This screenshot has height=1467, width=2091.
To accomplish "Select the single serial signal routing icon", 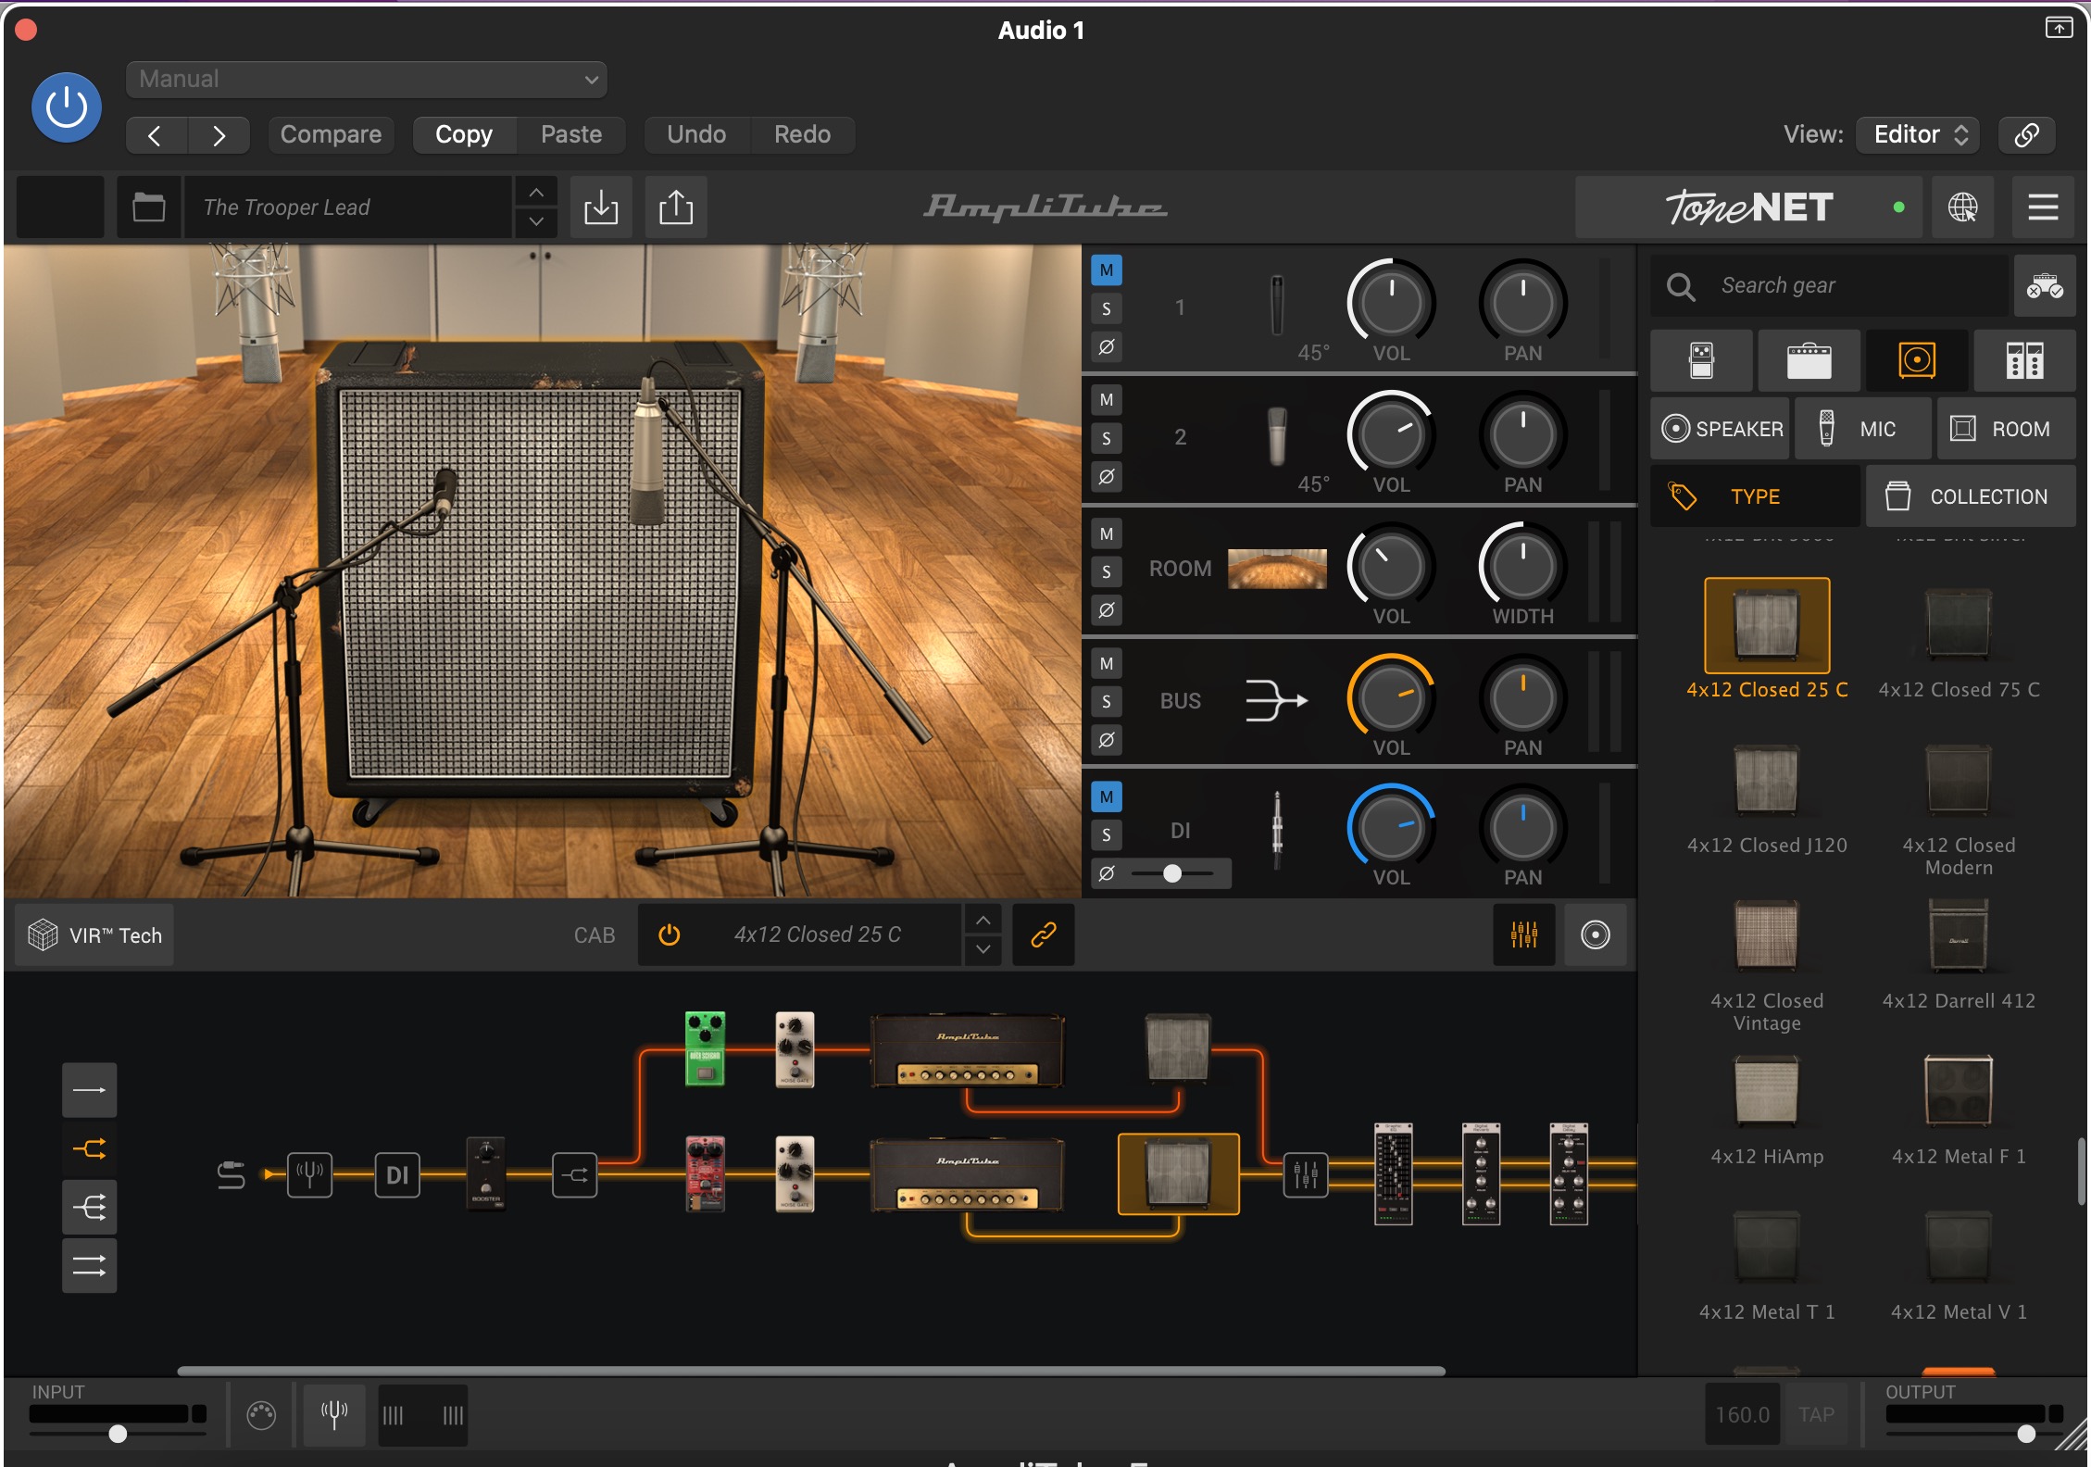I will [x=90, y=1090].
